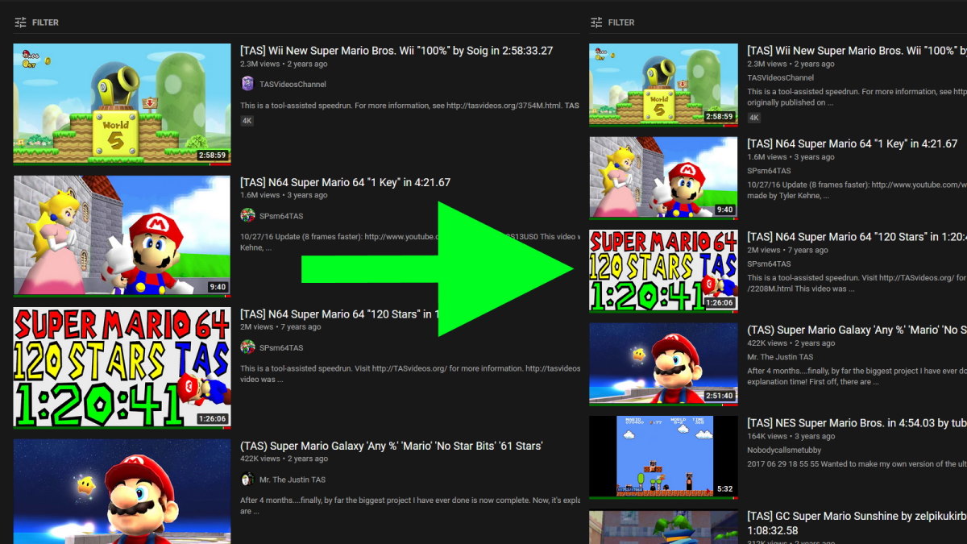This screenshot has width=967, height=544.
Task: Open FILTER label in the left panel
Action: pos(45,23)
